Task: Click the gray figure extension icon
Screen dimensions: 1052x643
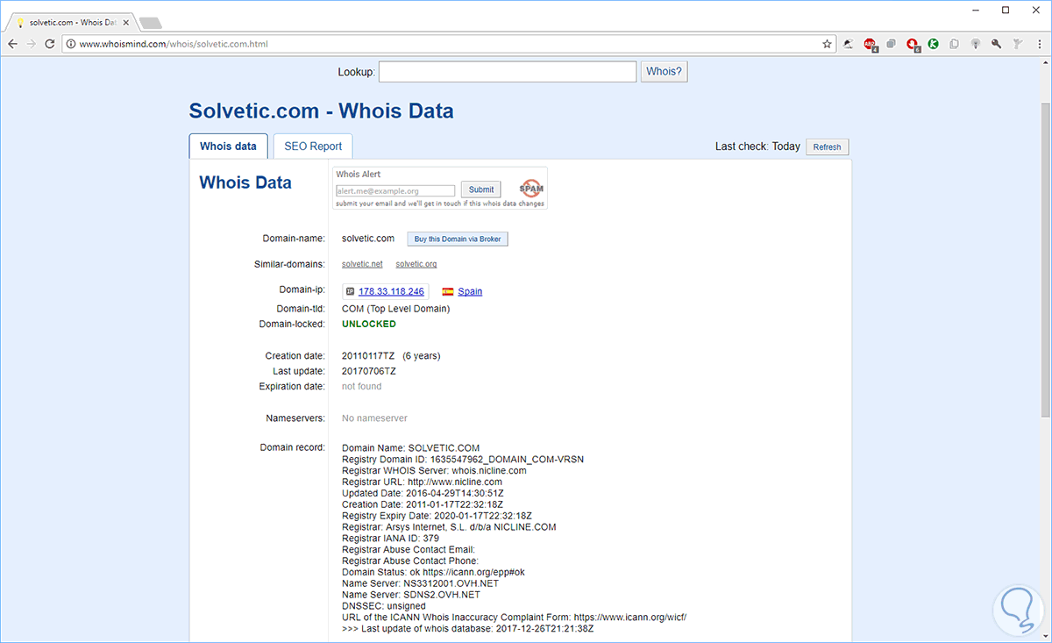Action: coord(1018,43)
